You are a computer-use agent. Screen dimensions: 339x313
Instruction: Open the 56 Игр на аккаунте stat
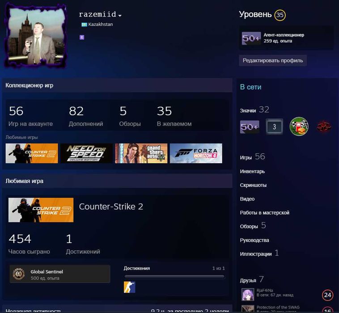30,116
